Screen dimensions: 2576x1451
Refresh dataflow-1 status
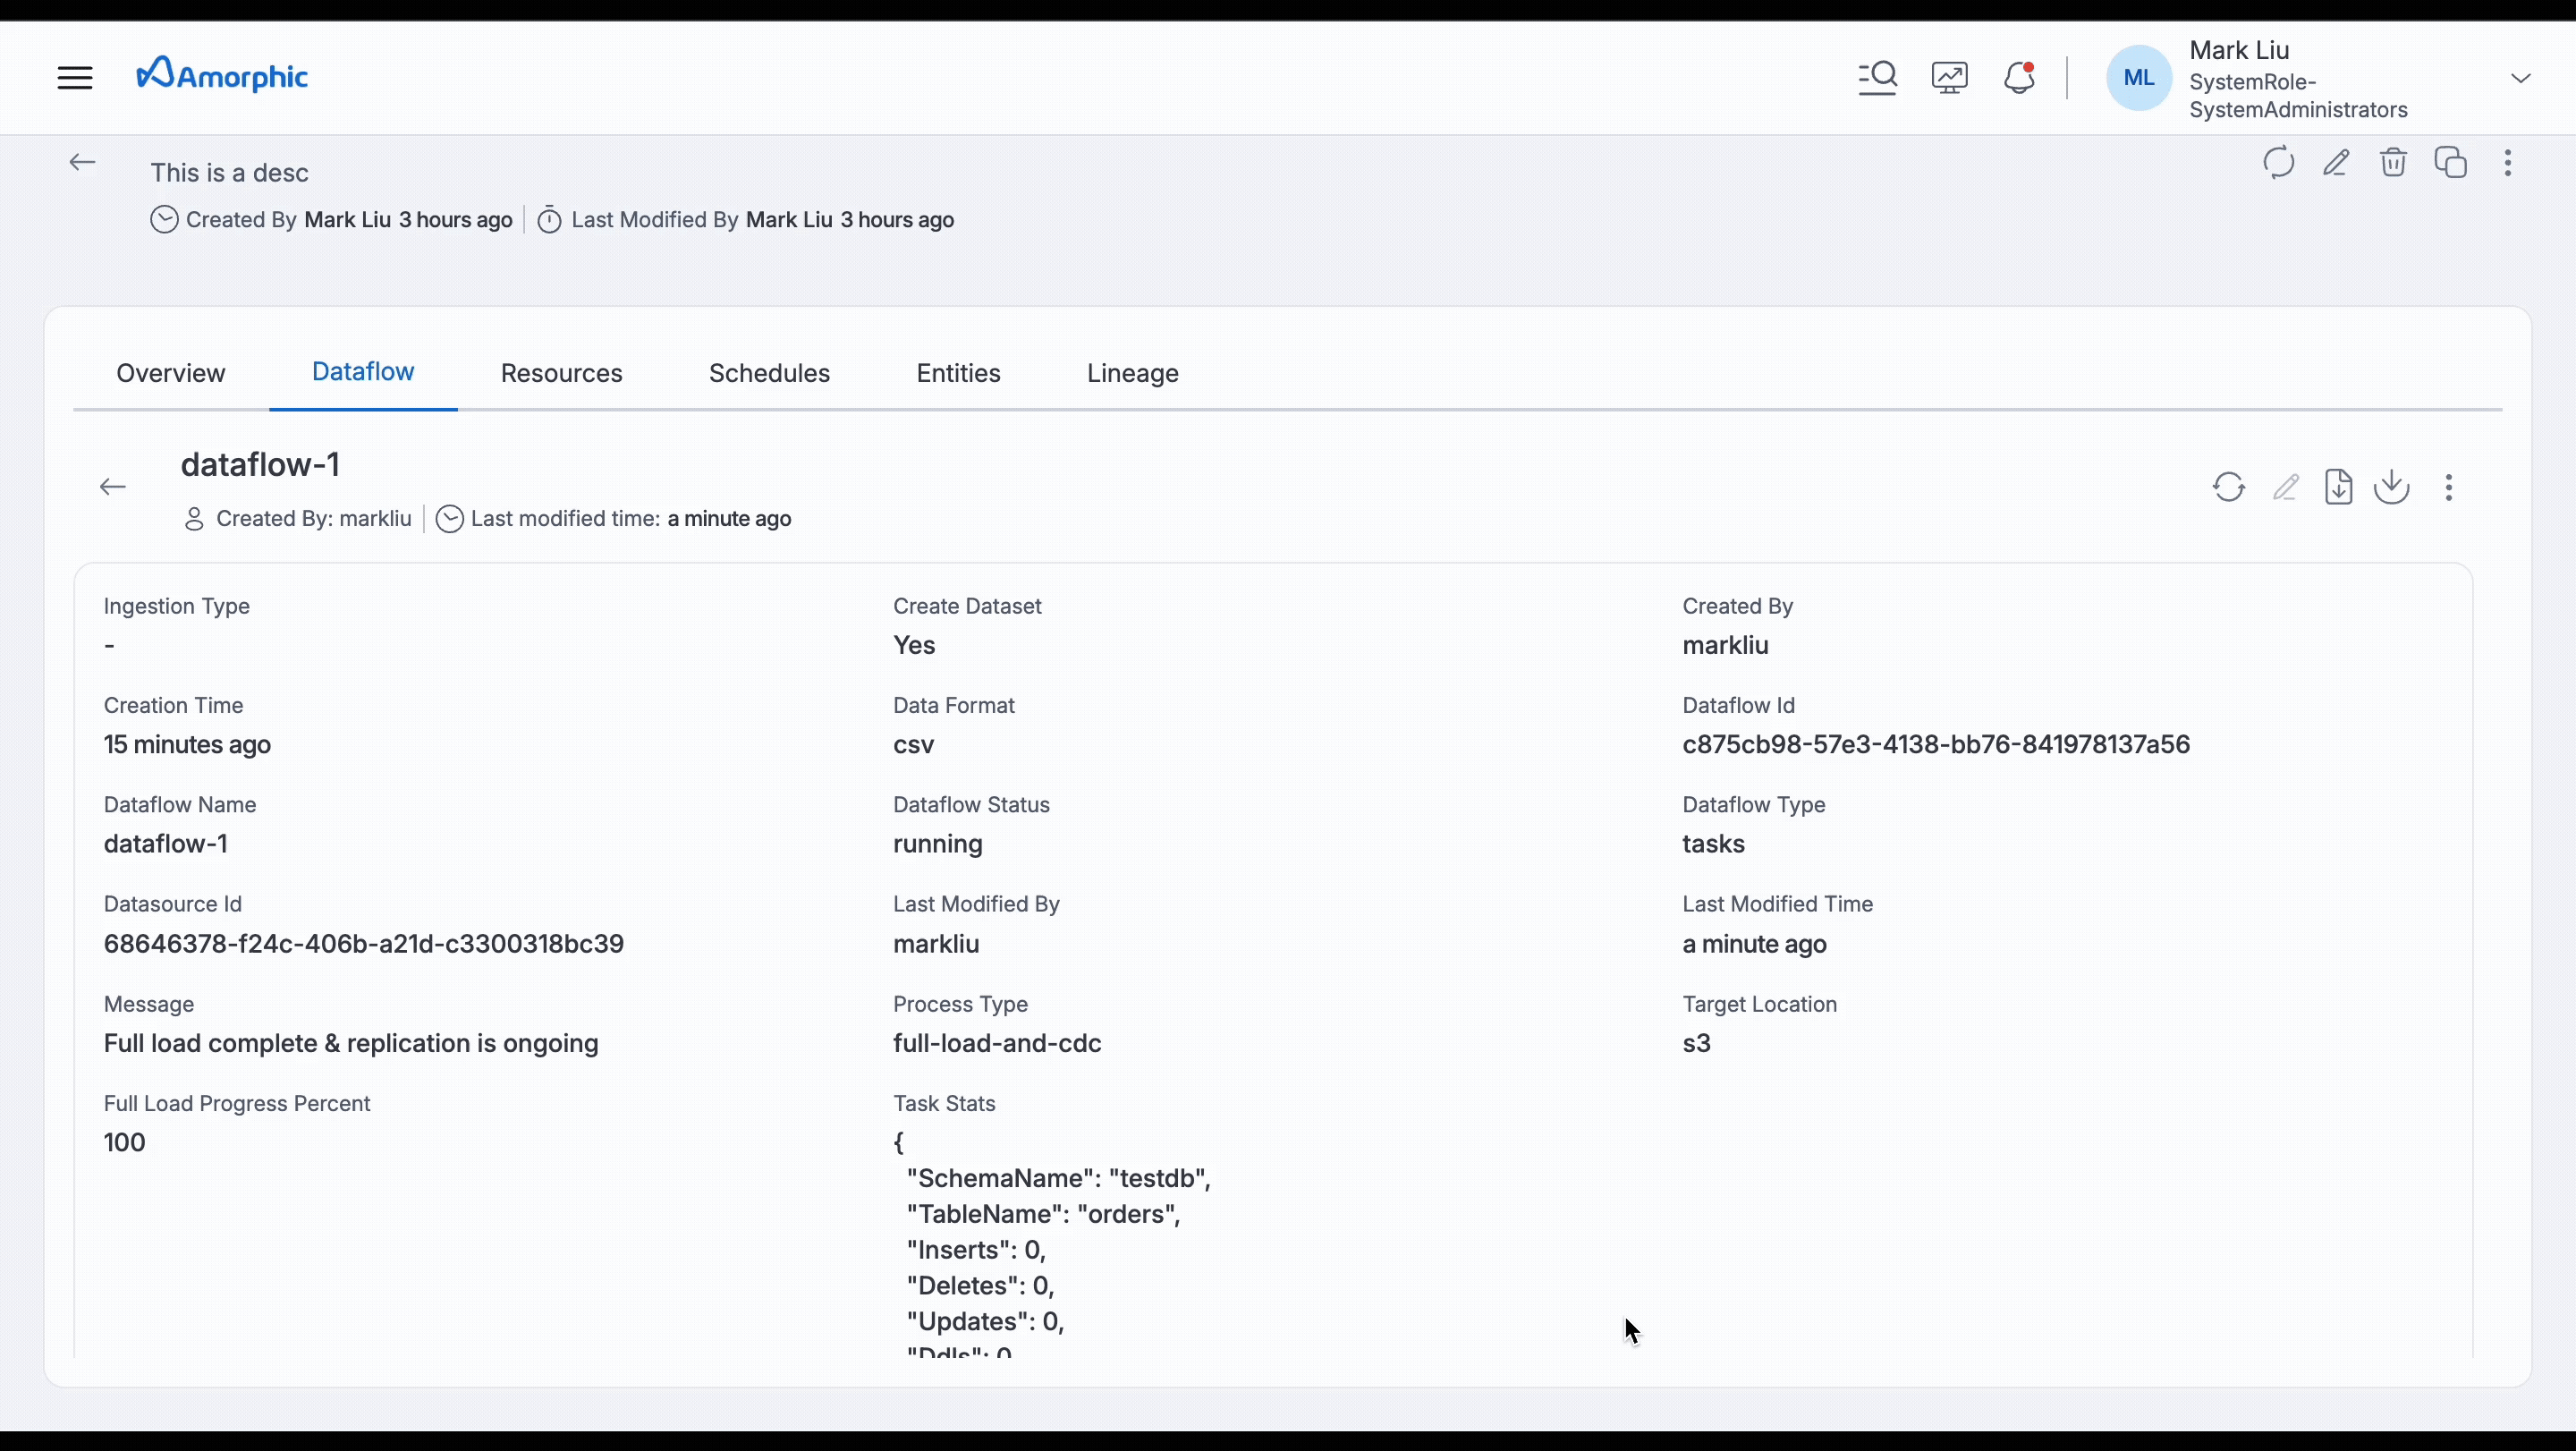pyautogui.click(x=2229, y=487)
